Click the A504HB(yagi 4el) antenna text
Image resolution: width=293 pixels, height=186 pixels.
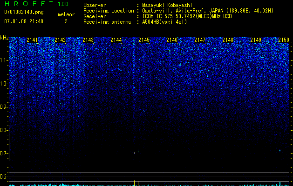pyautogui.click(x=164, y=22)
